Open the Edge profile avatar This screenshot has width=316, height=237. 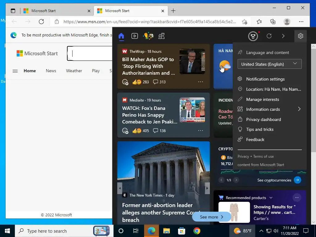[287, 22]
